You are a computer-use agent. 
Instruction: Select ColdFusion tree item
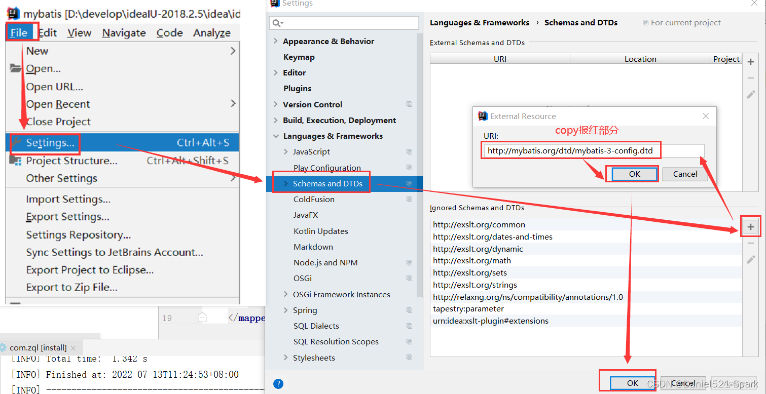click(314, 200)
